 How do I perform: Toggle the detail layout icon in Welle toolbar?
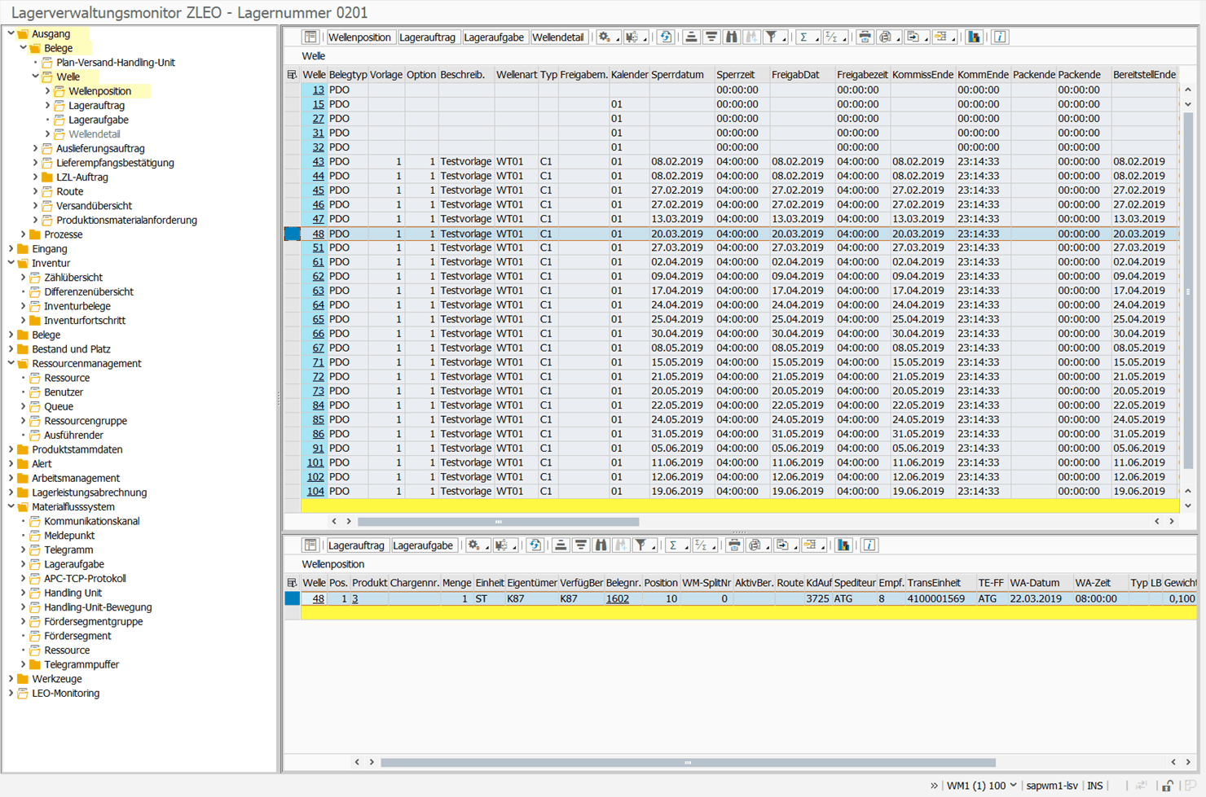(310, 37)
